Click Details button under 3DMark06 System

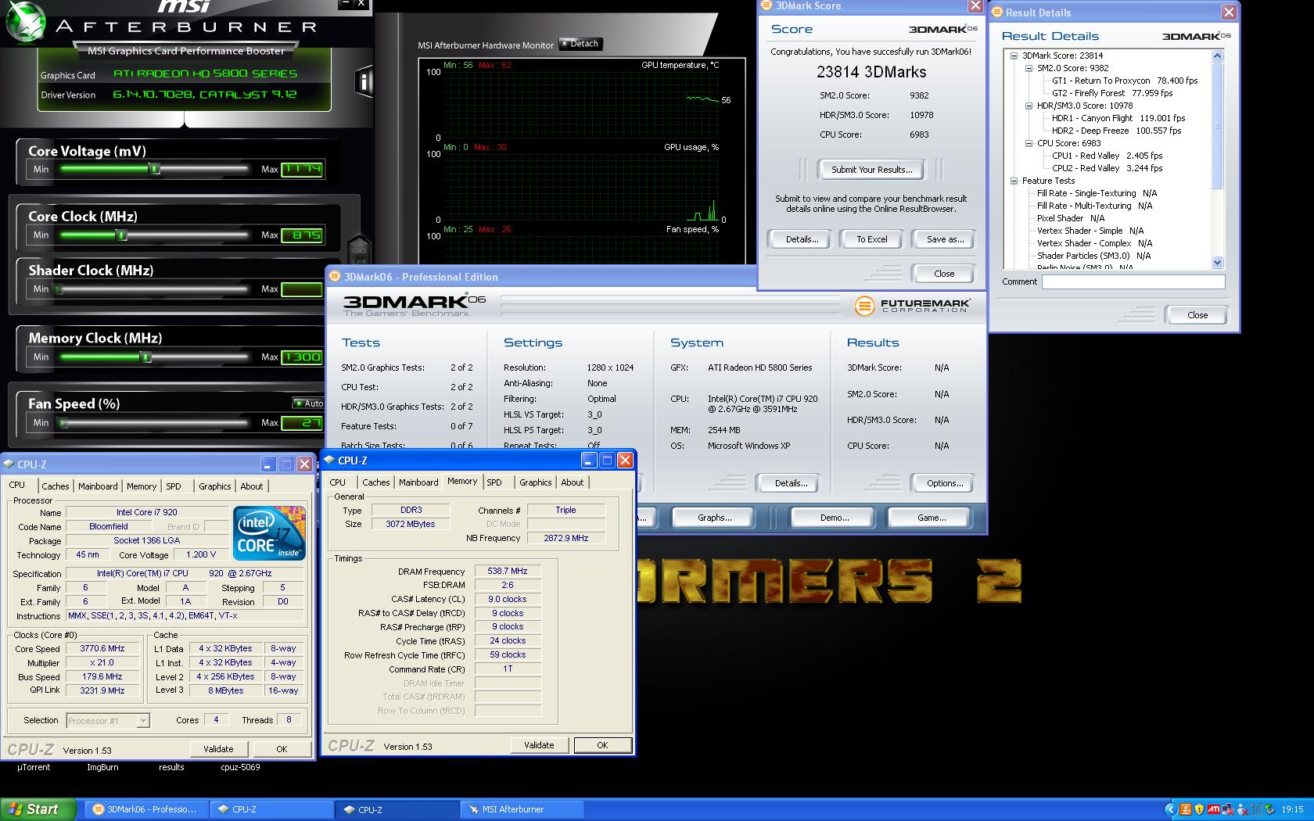point(790,483)
